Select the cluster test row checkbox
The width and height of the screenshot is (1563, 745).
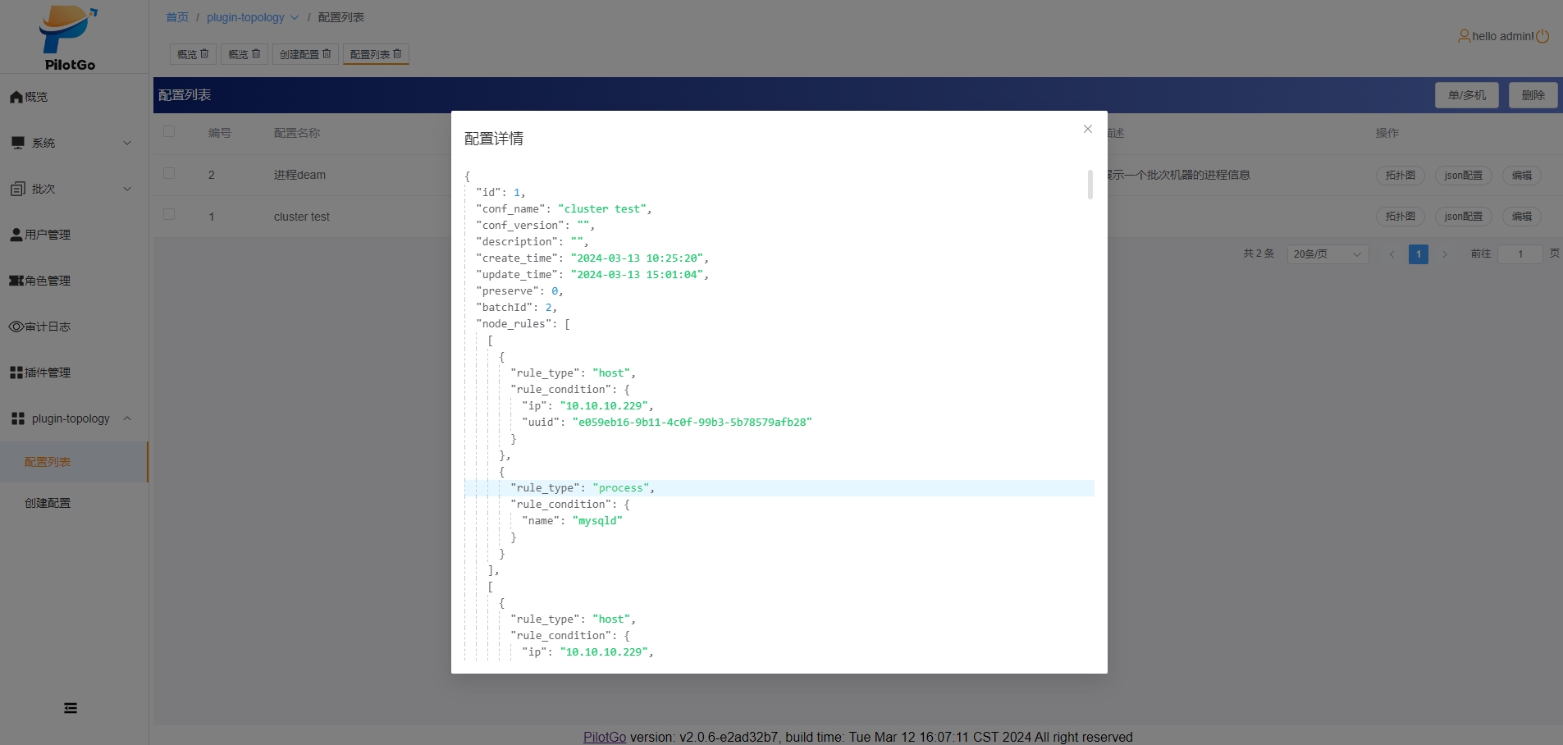click(169, 215)
